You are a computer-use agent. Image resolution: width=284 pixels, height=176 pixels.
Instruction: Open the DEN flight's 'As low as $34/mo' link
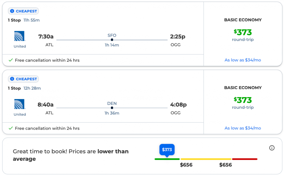point(243,128)
